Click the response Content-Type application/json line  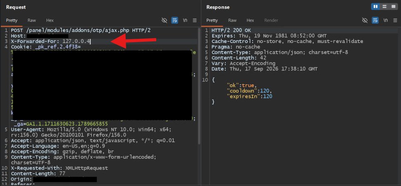click(280, 52)
